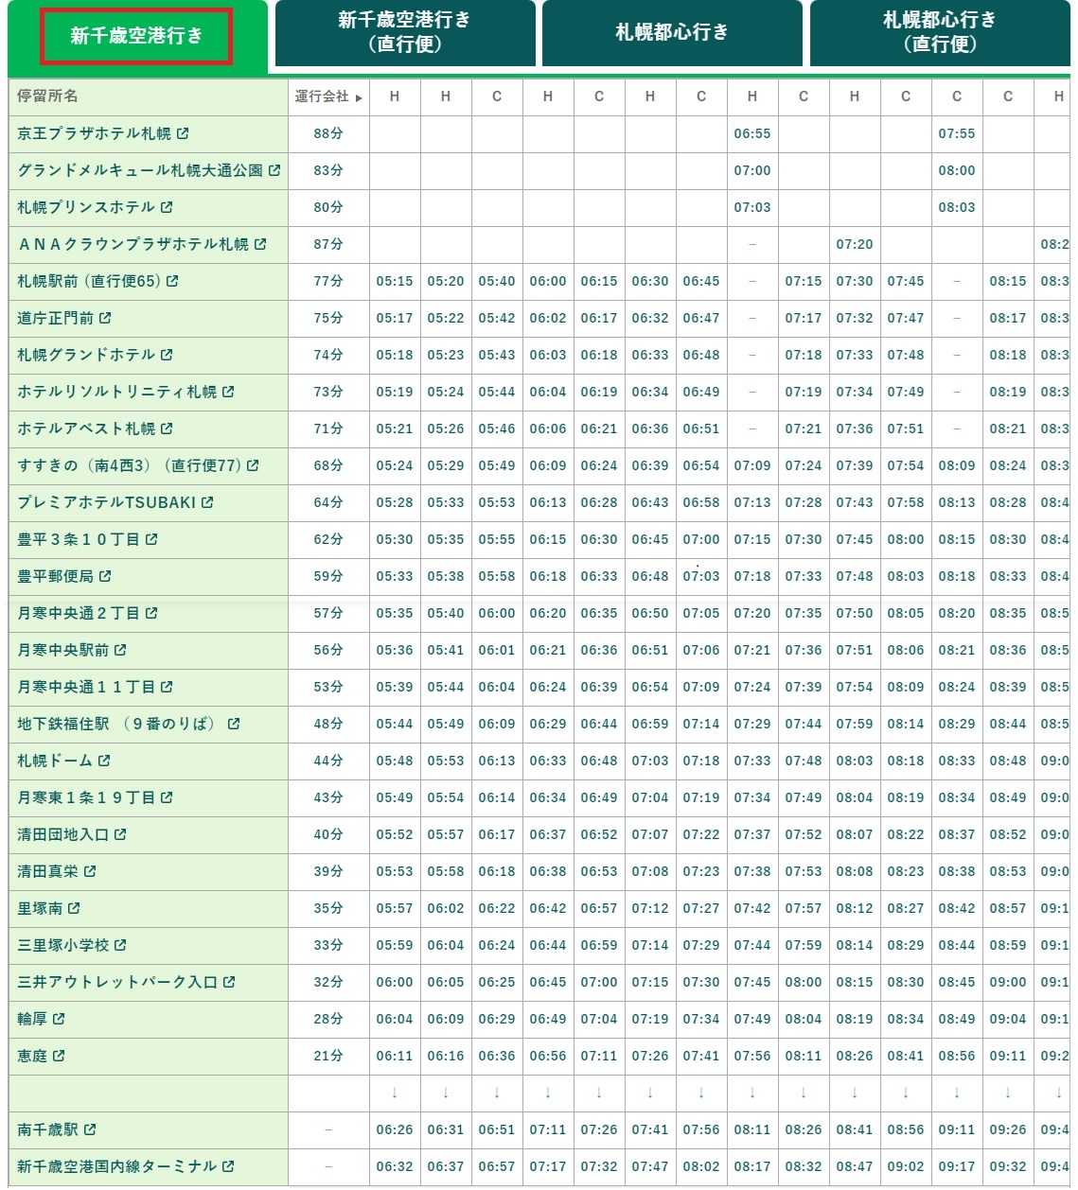Open the external link icon next to 南千歳駅
Image resolution: width=1078 pixels, height=1190 pixels.
[89, 1129]
